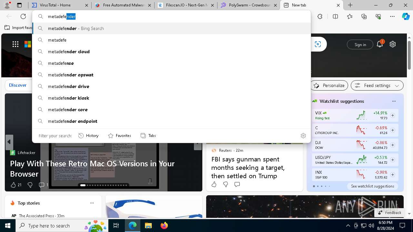Choose metadefender drive suggestion
413x232 pixels.
[x=172, y=86]
